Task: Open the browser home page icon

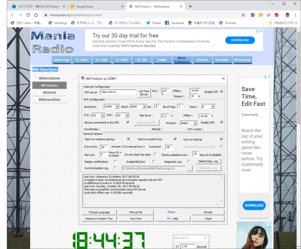Action: click(36, 15)
